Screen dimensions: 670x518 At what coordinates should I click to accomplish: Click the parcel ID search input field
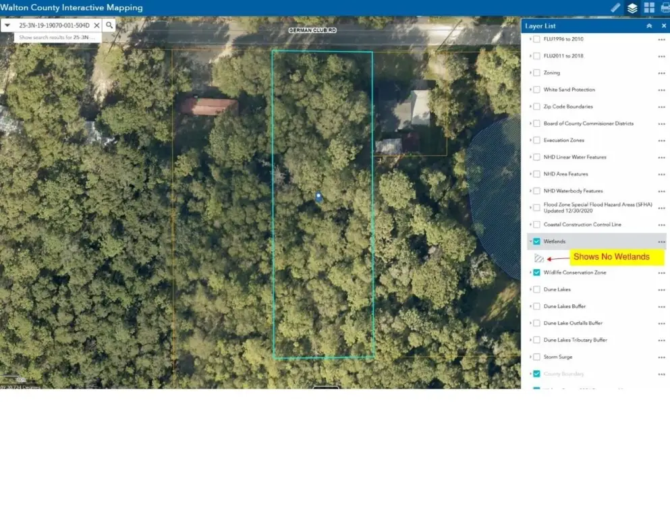pos(54,25)
